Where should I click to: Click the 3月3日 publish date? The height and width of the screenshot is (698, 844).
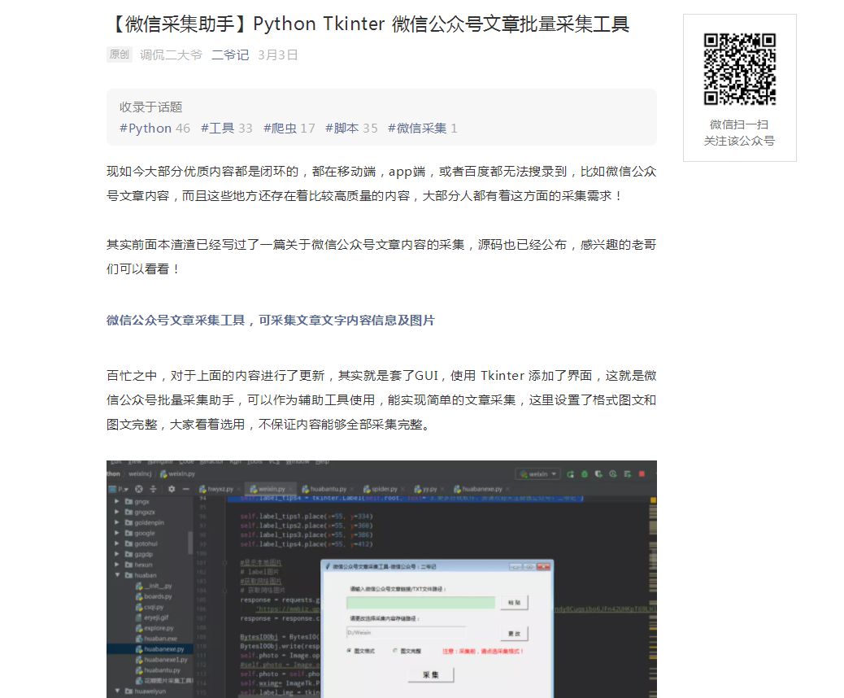(x=277, y=55)
